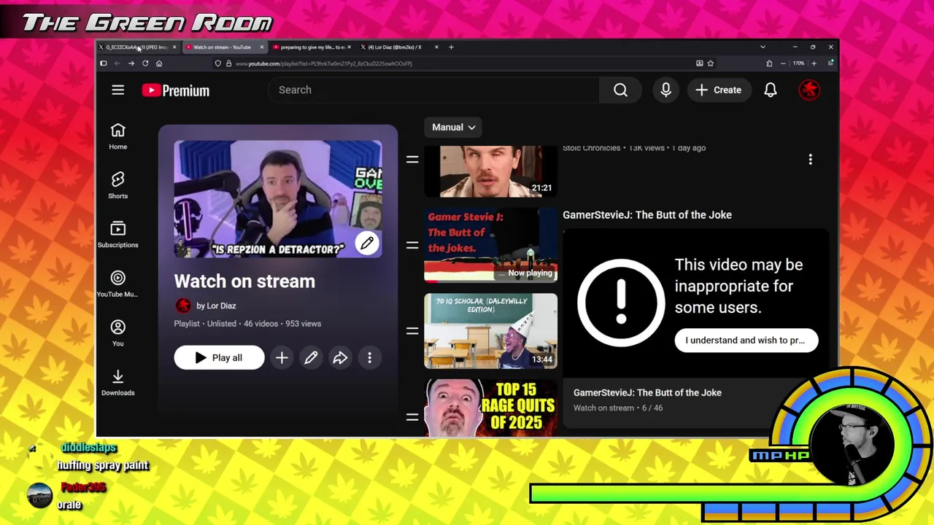Open the list-all-tabs chevron
Viewport: 934px width, 525px height.
[763, 47]
